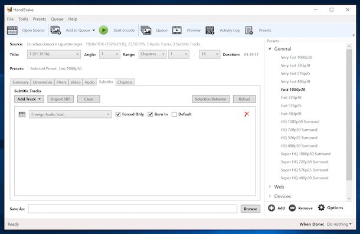Open the Tools menu
The width and height of the screenshot is (360, 234).
point(23,19)
